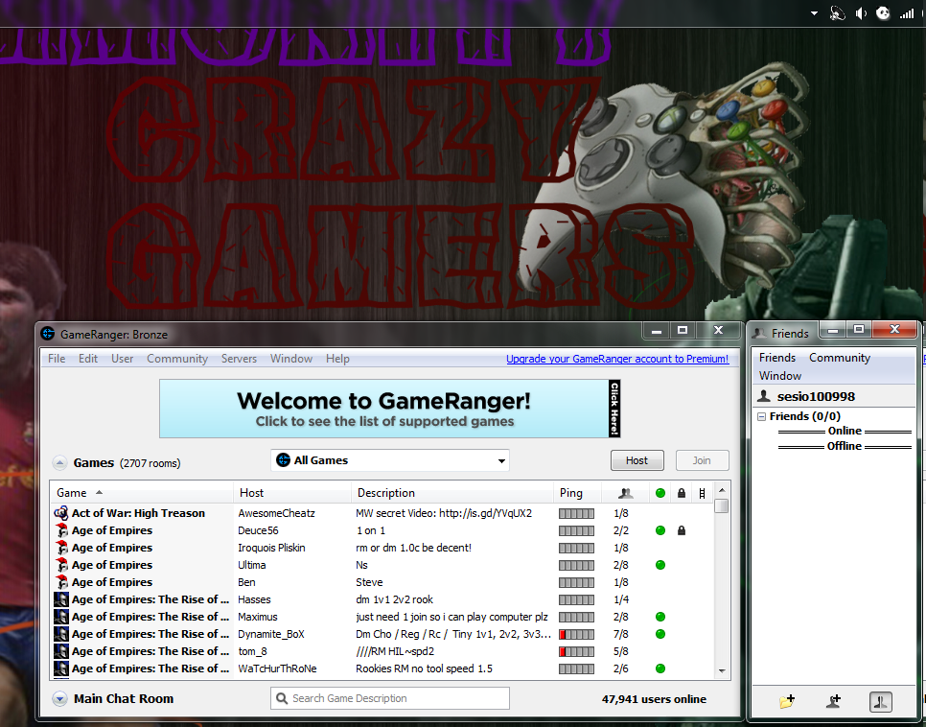Select the host name Ben
This screenshot has height=727, width=926.
(247, 582)
